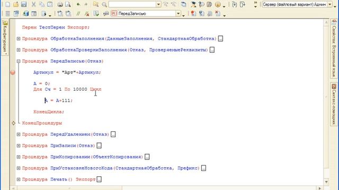Screen dimensions: 339x190
Task: Click ellipsis box after ПередУдалением(Отказ)
Action: click(x=113, y=135)
